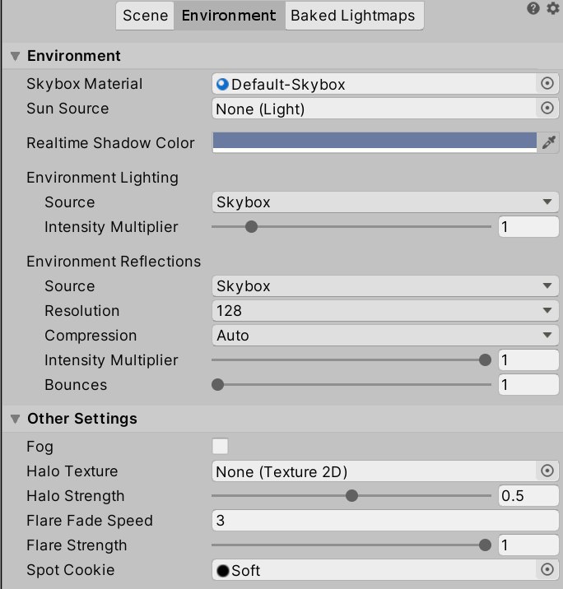Screen dimensions: 563x589
Task: Click the Halo Strength slider handle
Action: coord(351,496)
